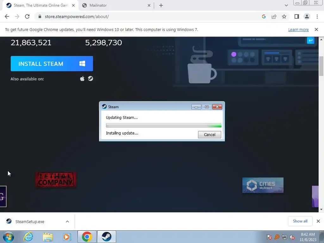Close the Steam browser tab
This screenshot has width=324, height=243.
pos(73,6)
